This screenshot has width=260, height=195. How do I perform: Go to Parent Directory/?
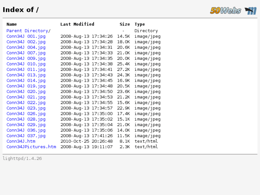click(28, 31)
